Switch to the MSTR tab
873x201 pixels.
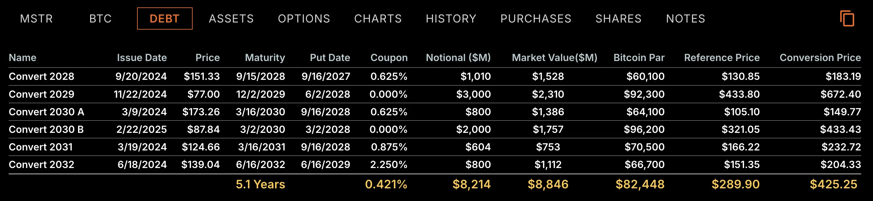click(x=37, y=18)
